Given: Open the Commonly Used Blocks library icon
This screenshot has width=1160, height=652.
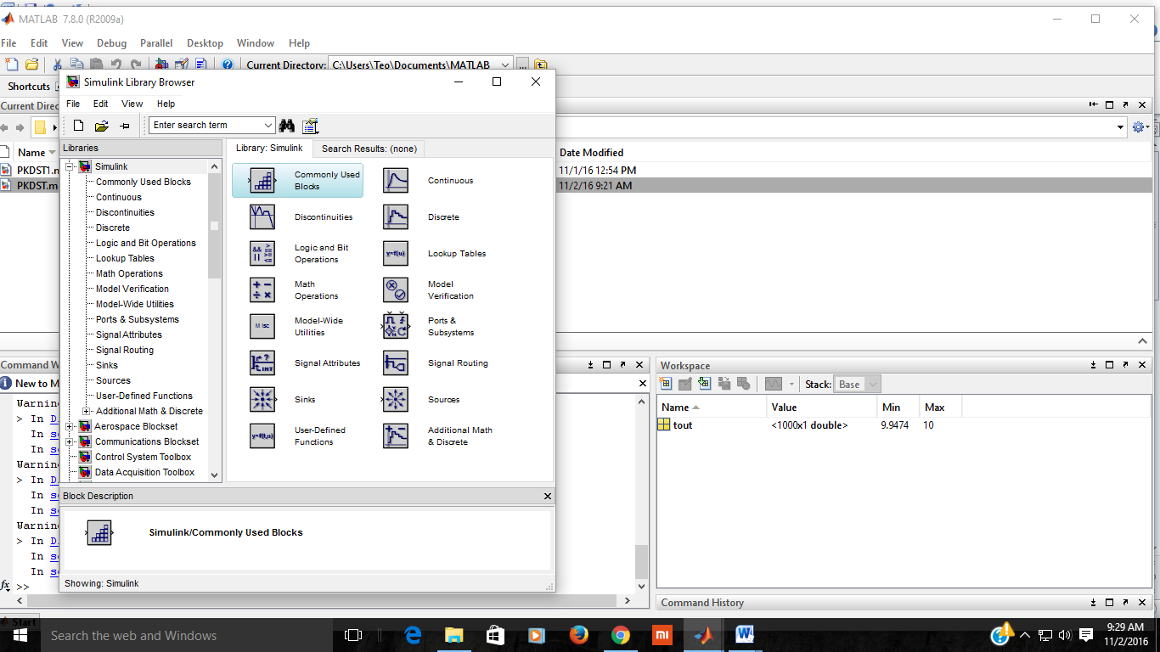Looking at the screenshot, I should (262, 181).
